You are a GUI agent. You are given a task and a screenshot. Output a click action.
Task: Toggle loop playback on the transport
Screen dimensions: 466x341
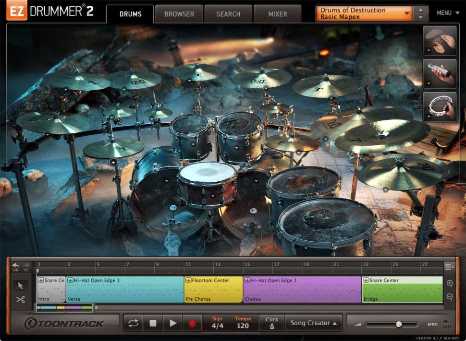[133, 323]
